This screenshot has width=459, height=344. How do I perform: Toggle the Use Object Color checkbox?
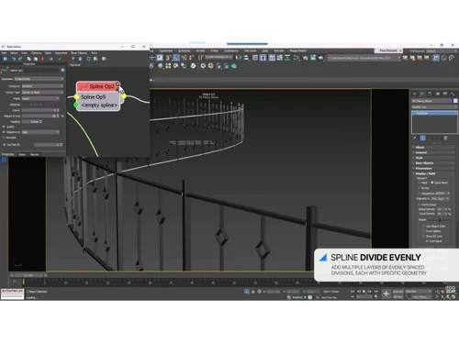tap(423, 227)
